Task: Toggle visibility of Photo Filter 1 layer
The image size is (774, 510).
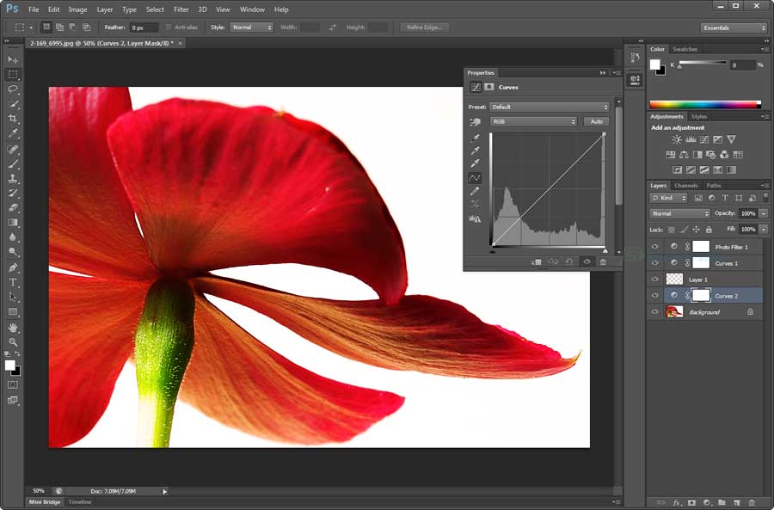Action: (x=655, y=247)
